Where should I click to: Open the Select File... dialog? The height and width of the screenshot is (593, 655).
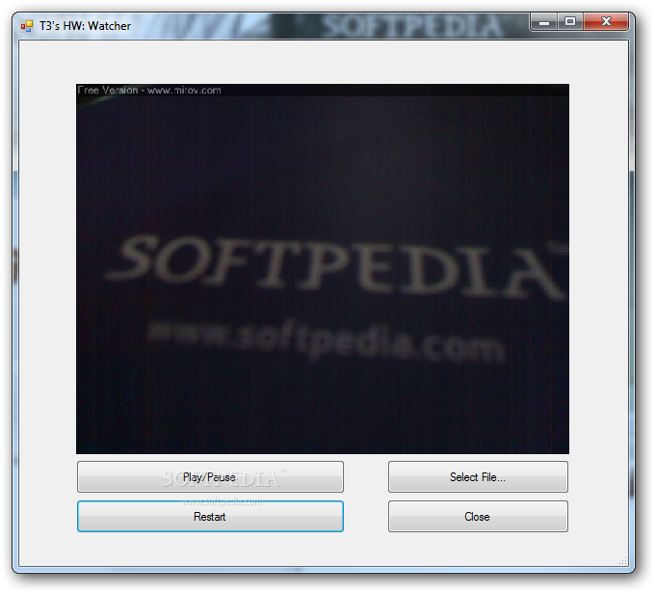tap(478, 476)
